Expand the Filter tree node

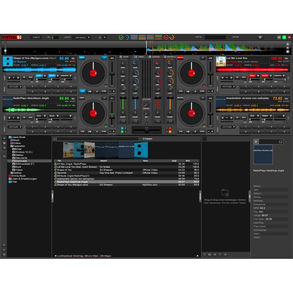[8, 182]
